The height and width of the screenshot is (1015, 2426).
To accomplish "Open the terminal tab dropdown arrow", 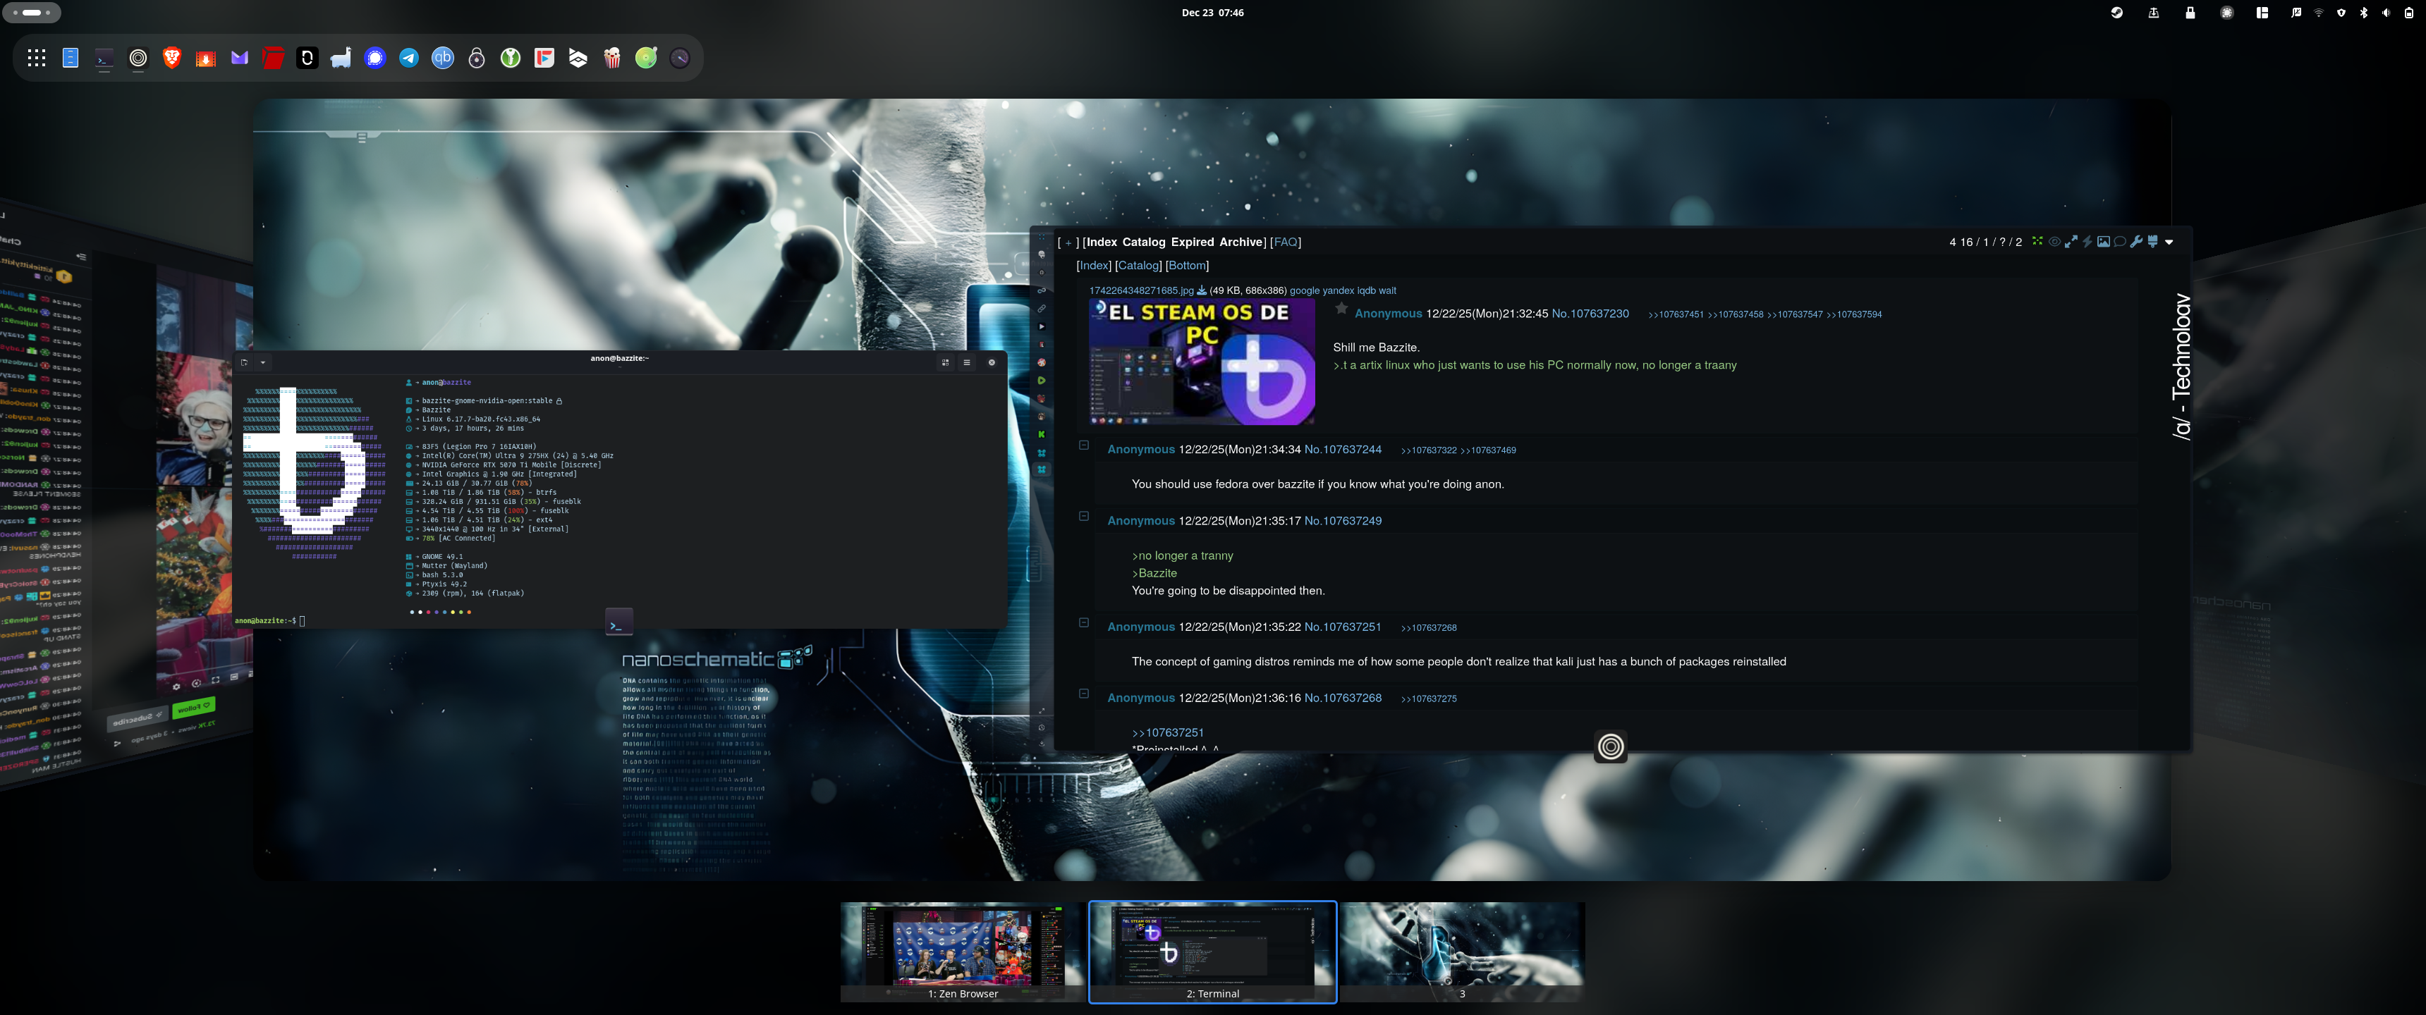I will pos(264,362).
